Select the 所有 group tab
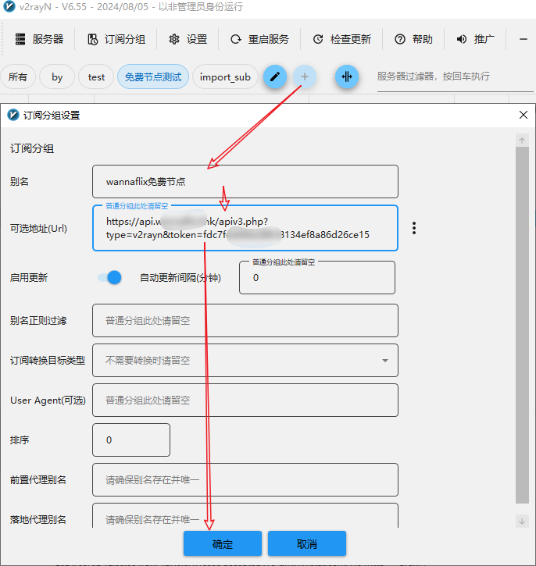Image resolution: width=536 pixels, height=566 pixels. tap(18, 77)
